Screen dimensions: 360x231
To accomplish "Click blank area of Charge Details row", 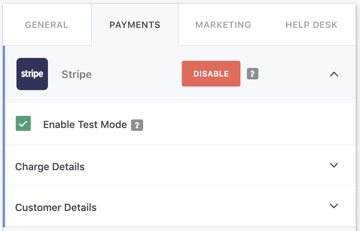I will click(206, 166).
